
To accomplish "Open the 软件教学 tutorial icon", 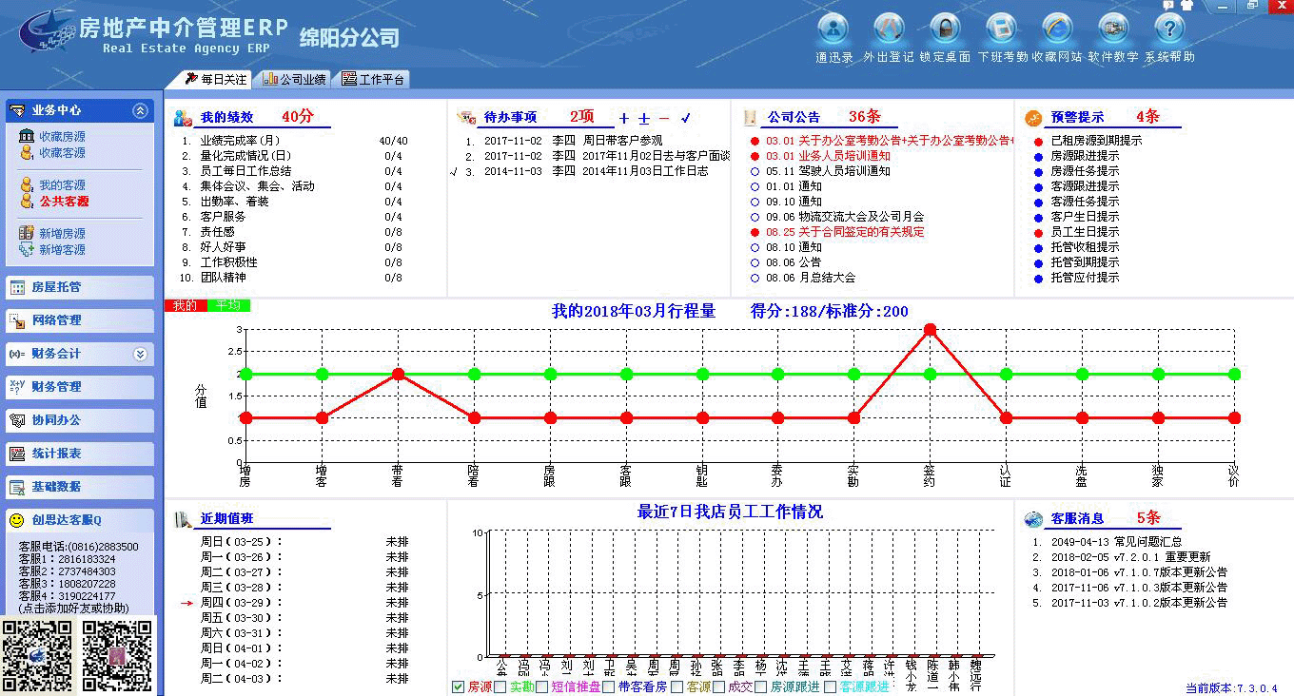I will point(1112,29).
